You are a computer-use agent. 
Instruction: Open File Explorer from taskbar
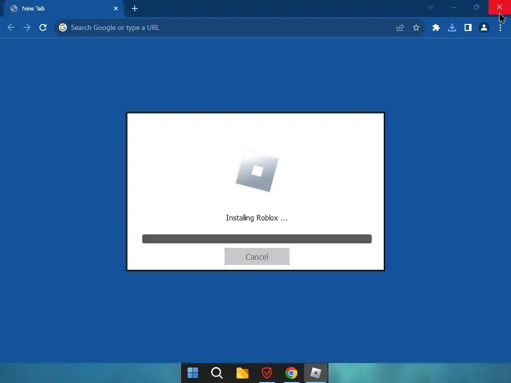(242, 373)
